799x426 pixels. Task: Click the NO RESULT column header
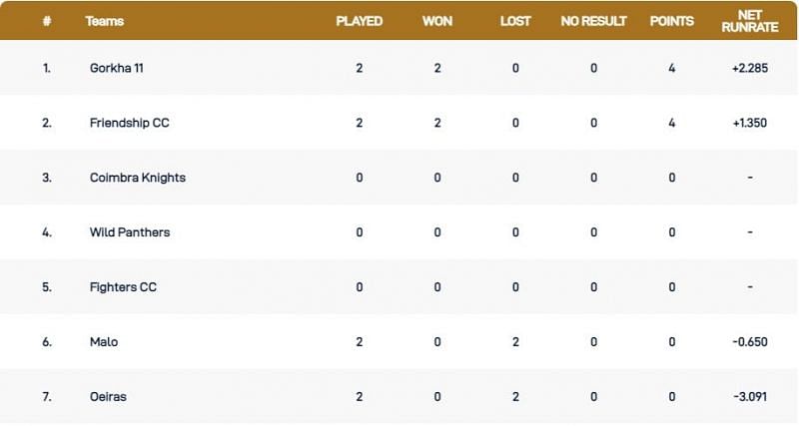pos(593,21)
